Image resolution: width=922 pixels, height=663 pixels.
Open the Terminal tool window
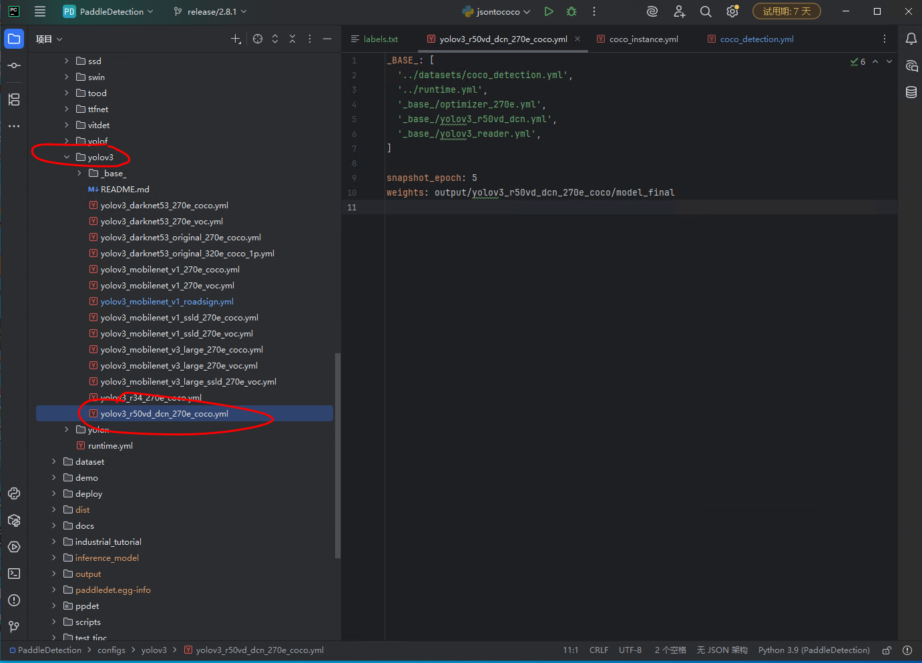tap(14, 574)
